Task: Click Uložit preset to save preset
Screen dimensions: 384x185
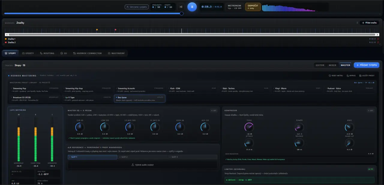Action: coord(367,76)
